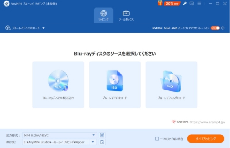Image resolution: width=230 pixels, height=148 pixels.
Task: Open the 出力形式 MP4 H.264/HEVC dropdown
Action: coord(60,135)
